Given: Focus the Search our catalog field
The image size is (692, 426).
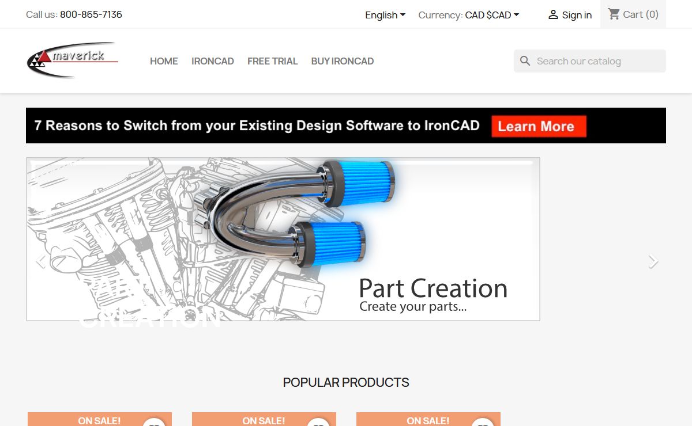Looking at the screenshot, I should point(590,61).
